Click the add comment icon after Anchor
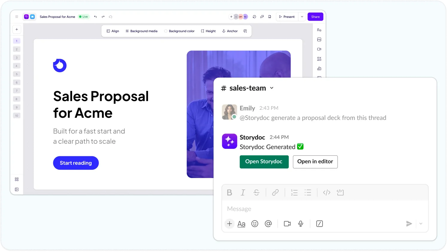Viewport: 447px width, 252px height. point(245,31)
